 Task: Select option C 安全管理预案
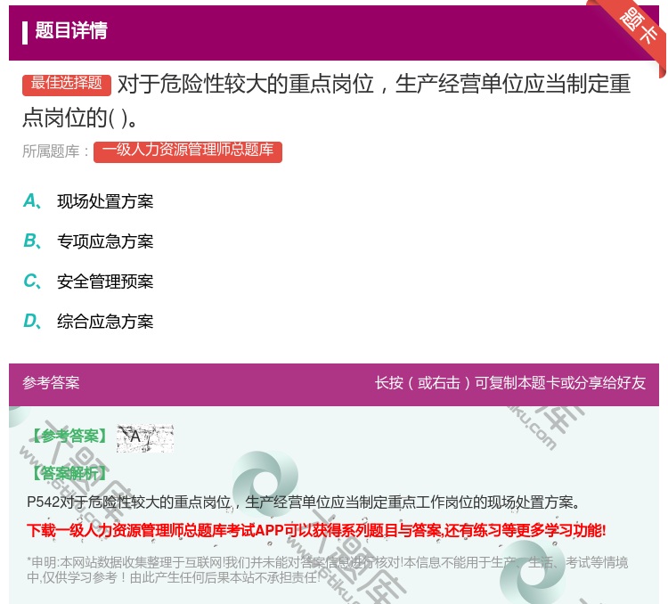pos(88,282)
